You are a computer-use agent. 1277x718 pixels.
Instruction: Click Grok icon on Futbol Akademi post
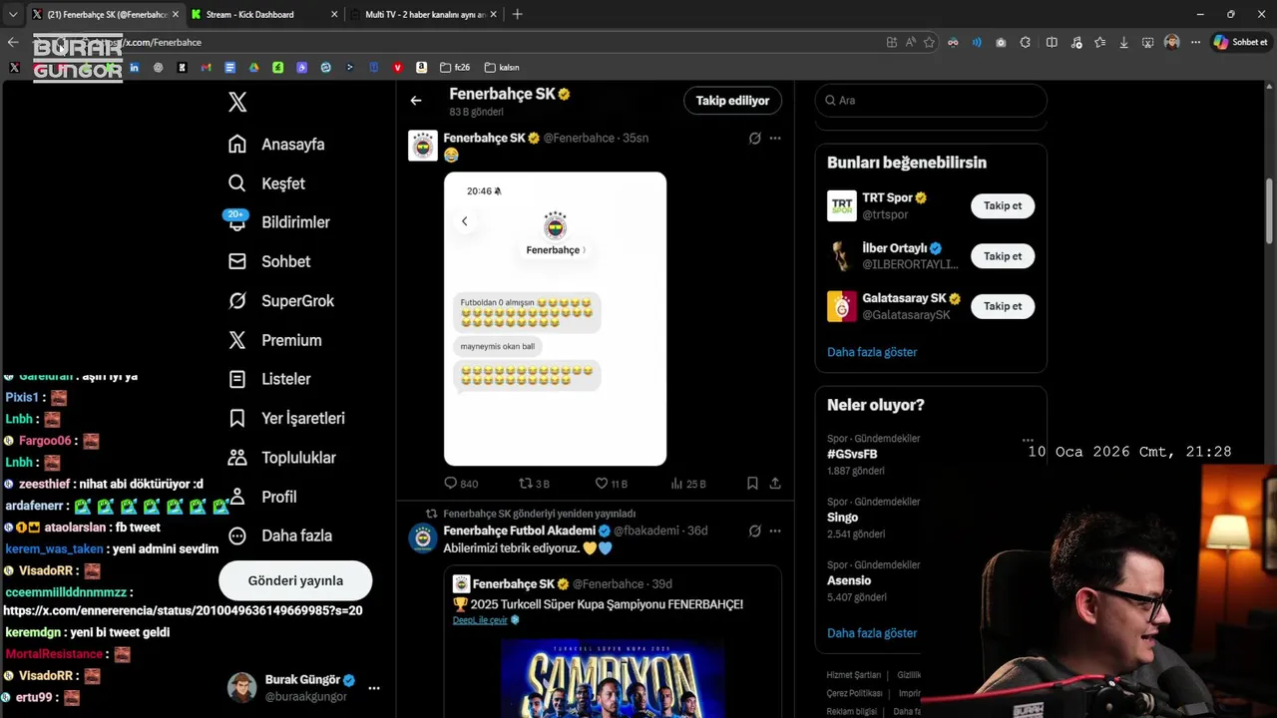pyautogui.click(x=755, y=531)
